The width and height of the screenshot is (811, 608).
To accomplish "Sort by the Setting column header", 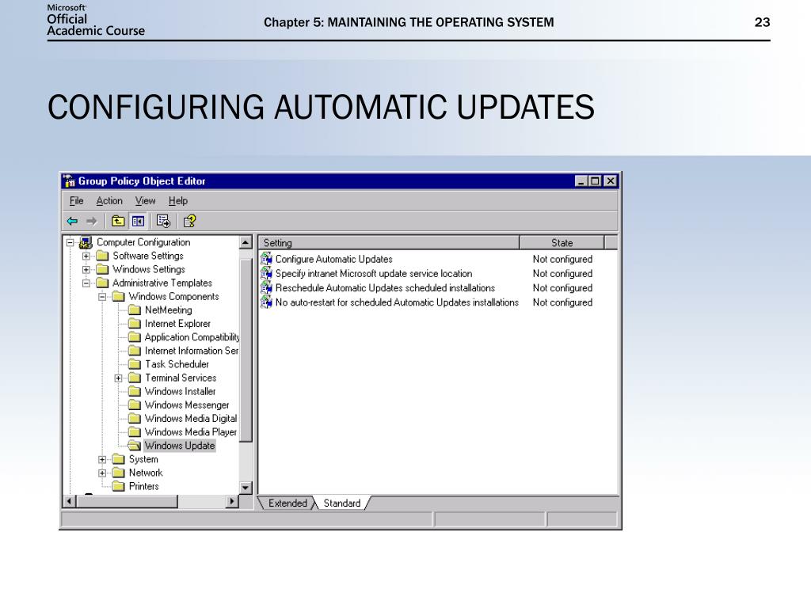I will (388, 242).
